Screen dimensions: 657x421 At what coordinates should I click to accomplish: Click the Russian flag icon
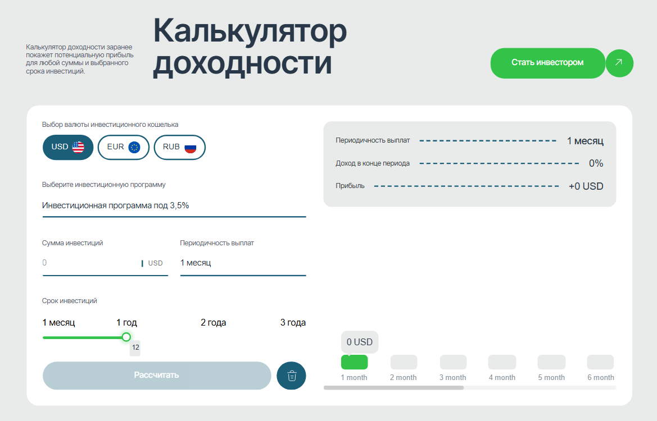tap(191, 147)
